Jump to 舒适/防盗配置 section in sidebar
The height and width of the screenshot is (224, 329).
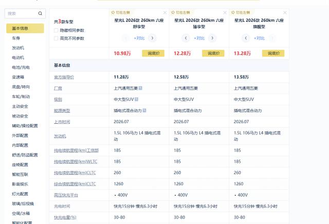pyautogui.click(x=25, y=155)
